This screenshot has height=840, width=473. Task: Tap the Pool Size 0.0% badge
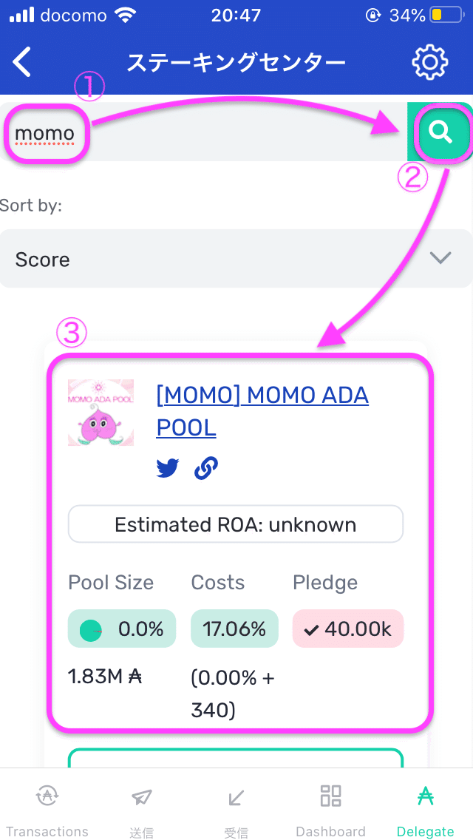(122, 629)
